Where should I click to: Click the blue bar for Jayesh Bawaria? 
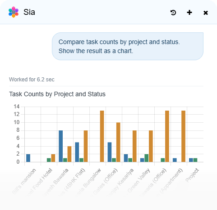coord(60,146)
